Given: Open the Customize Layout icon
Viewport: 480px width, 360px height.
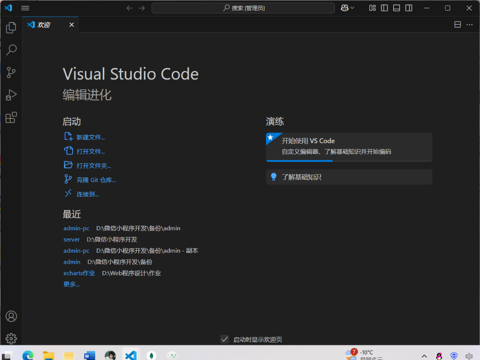Looking at the screenshot, I should (372, 8).
